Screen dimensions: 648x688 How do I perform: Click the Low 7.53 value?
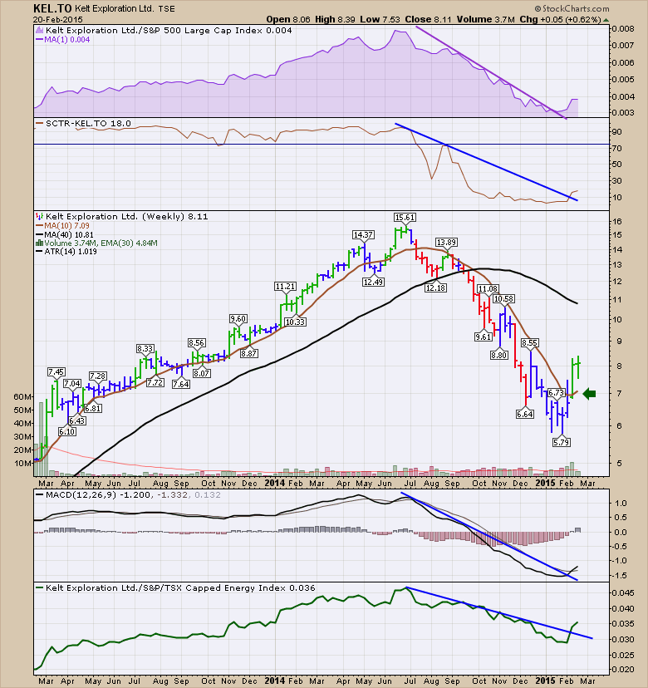coord(380,20)
